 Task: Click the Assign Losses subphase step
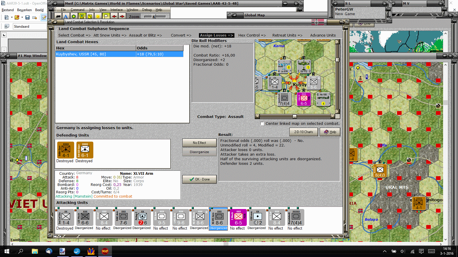coord(216,35)
